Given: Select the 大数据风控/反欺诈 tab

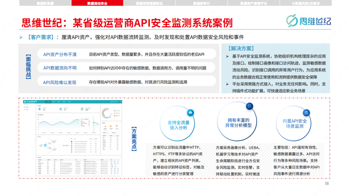Looking at the screenshot, I should pyautogui.click(x=306, y=3).
